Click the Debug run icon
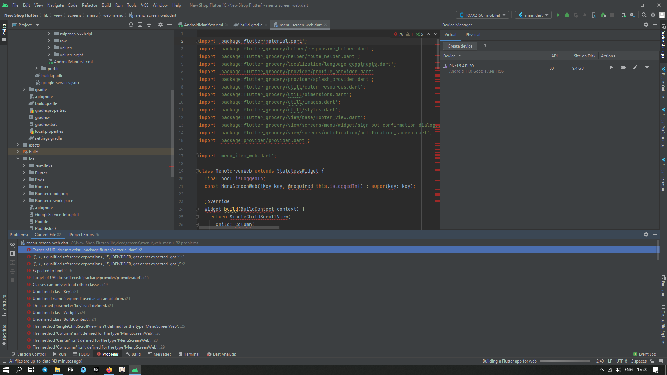 567,15
